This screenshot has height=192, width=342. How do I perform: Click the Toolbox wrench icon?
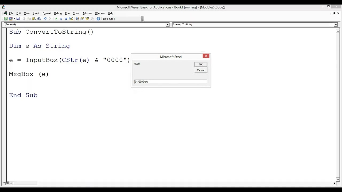pyautogui.click(x=92, y=19)
